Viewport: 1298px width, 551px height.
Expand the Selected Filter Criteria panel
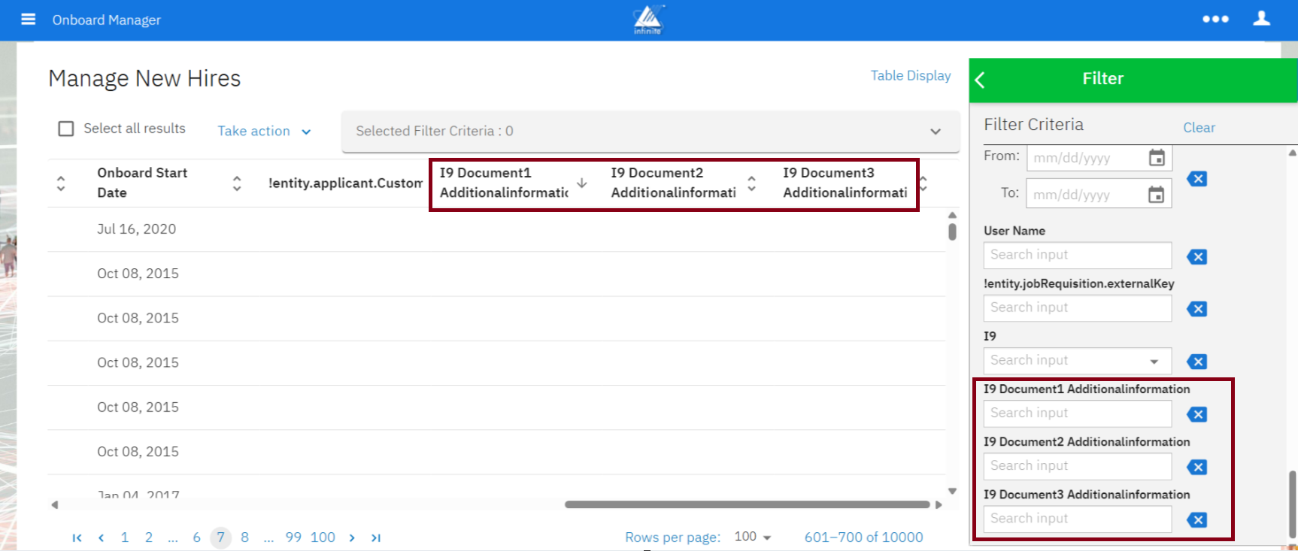[935, 132]
